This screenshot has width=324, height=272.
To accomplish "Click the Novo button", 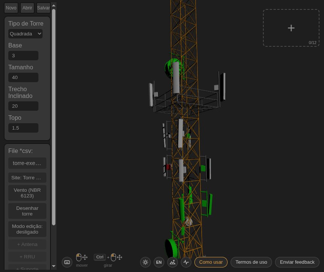I will click(11, 8).
